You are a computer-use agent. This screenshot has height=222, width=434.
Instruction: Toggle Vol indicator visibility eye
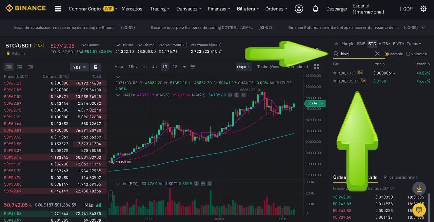tap(197, 184)
